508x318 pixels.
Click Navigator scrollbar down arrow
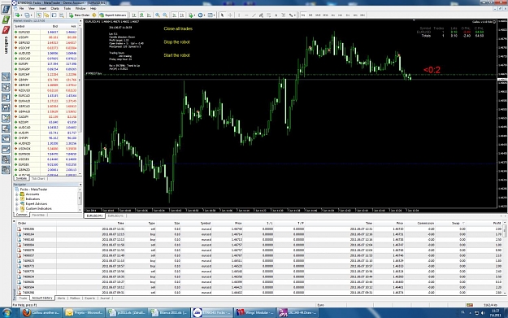point(80,210)
